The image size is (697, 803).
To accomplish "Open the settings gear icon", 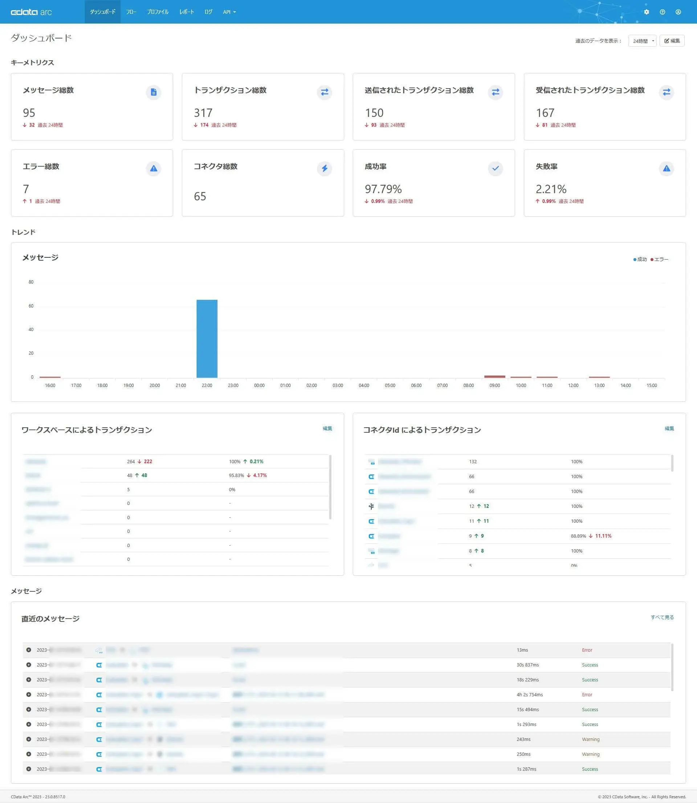I will [x=647, y=12].
